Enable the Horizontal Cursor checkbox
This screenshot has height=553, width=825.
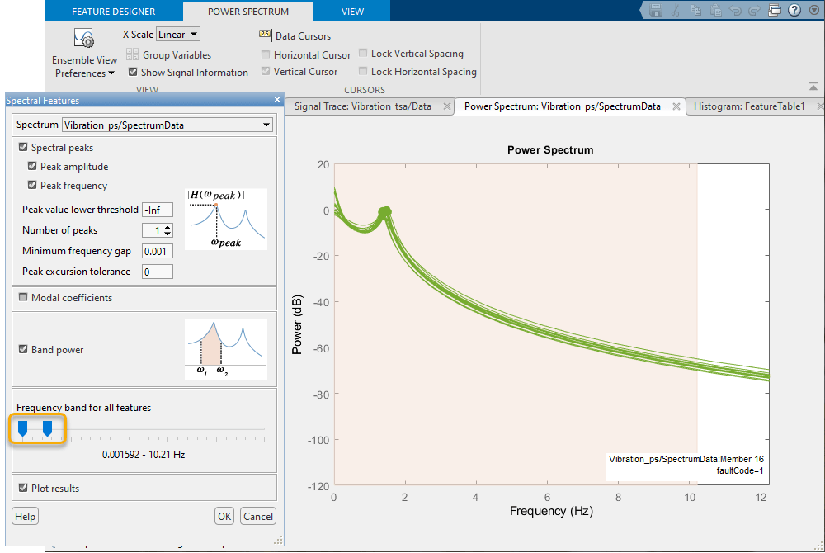coord(266,54)
